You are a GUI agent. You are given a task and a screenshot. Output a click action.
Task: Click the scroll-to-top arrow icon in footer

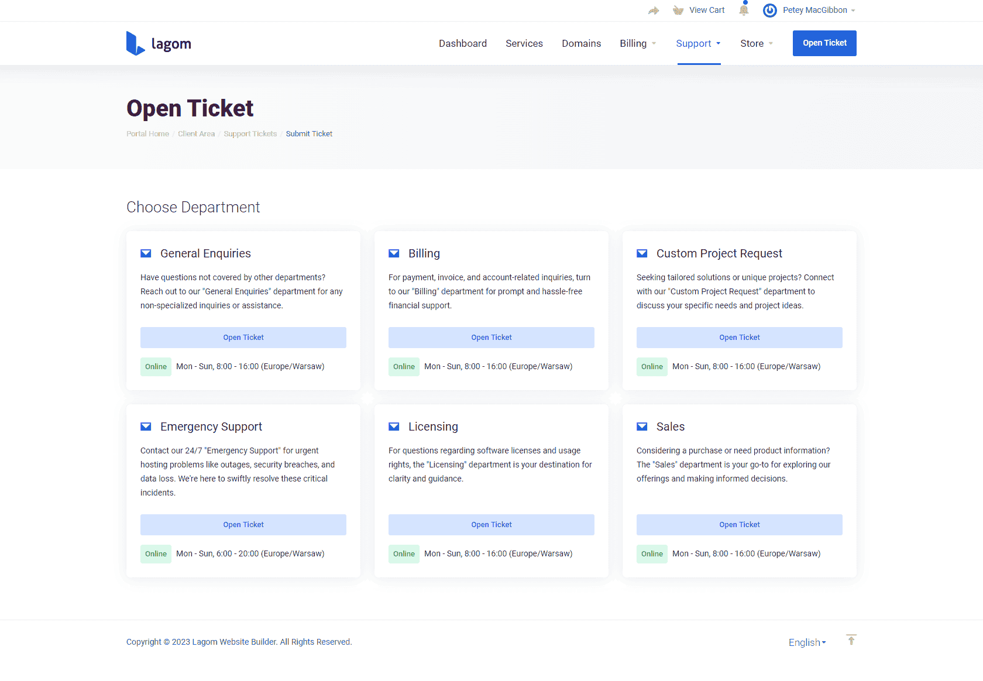coord(851,640)
